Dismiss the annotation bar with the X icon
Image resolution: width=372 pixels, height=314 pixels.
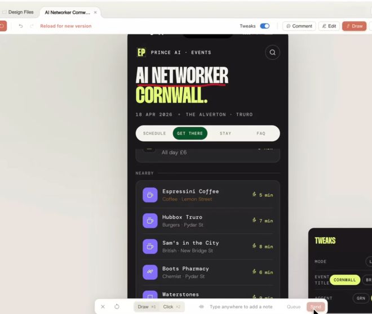pyautogui.click(x=103, y=307)
